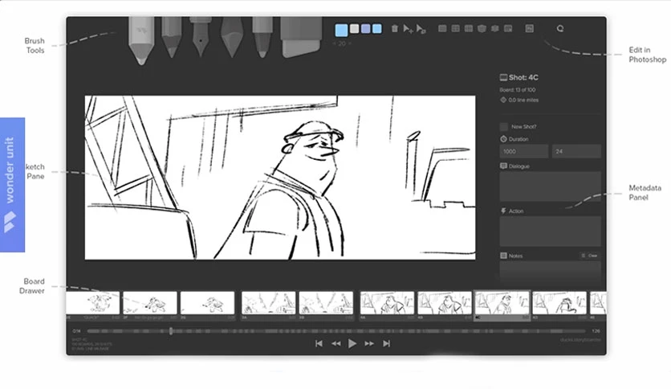Image resolution: width=671 pixels, height=389 pixels.
Task: Click the trash can clear icon
Action: (x=395, y=29)
